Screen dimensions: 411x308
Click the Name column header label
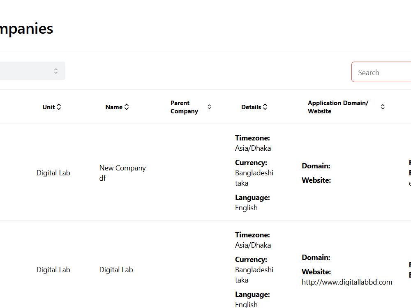click(114, 107)
